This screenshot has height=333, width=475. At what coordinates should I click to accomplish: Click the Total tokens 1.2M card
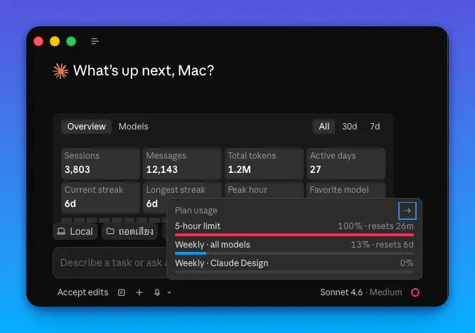264,164
